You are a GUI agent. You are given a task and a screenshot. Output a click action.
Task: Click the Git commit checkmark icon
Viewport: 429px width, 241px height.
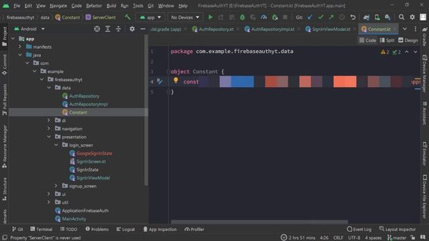[320, 17]
